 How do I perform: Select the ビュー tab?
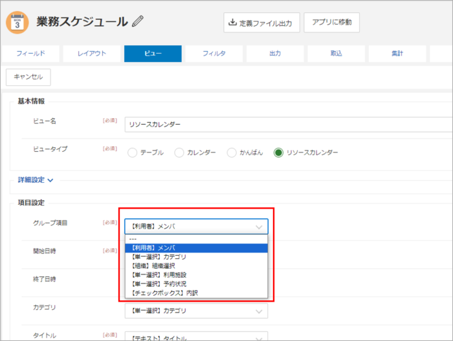click(x=153, y=54)
